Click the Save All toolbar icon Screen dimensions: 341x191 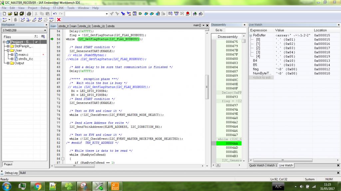pos(21,14)
